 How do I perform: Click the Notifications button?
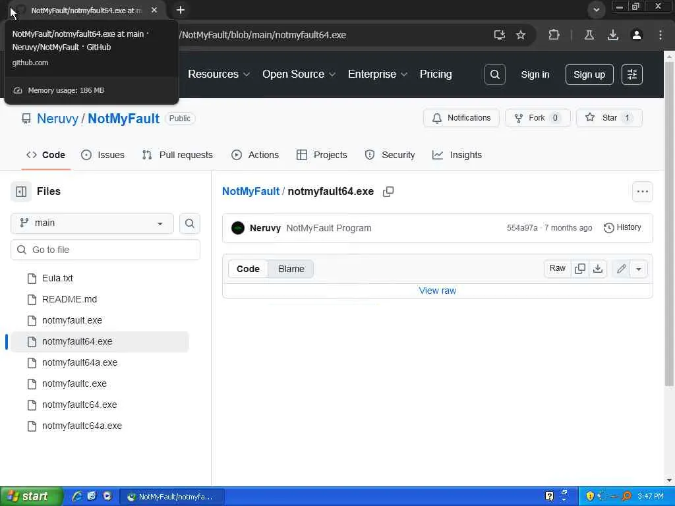point(461,118)
